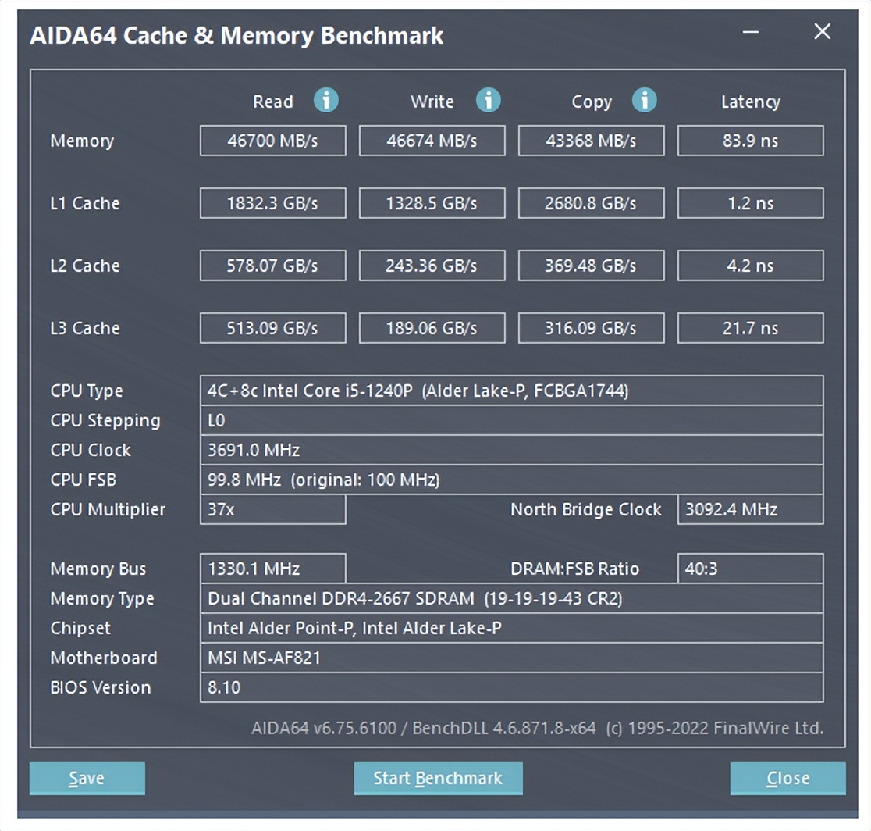871x831 pixels.
Task: Click the CPU Type field
Action: pyautogui.click(x=511, y=391)
